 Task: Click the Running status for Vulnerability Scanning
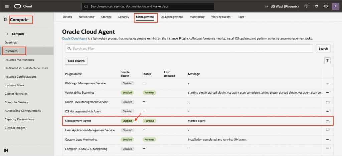click(149, 92)
